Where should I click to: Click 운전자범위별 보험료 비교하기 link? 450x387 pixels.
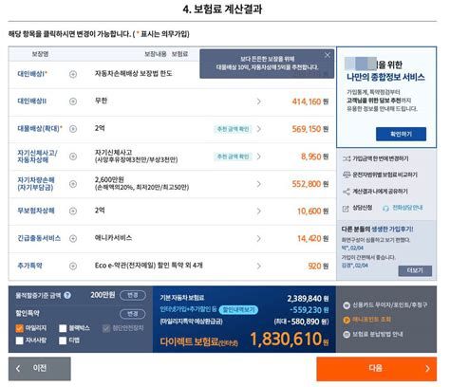384,175
